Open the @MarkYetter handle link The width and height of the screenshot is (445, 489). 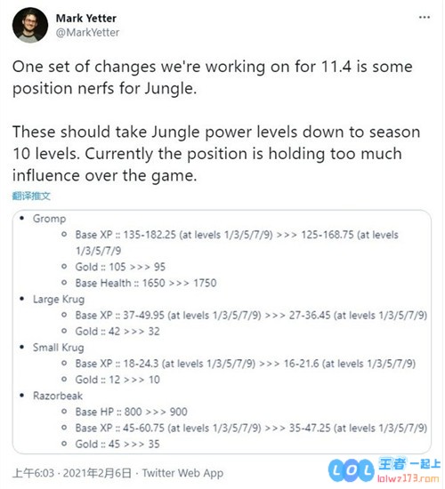(x=87, y=32)
